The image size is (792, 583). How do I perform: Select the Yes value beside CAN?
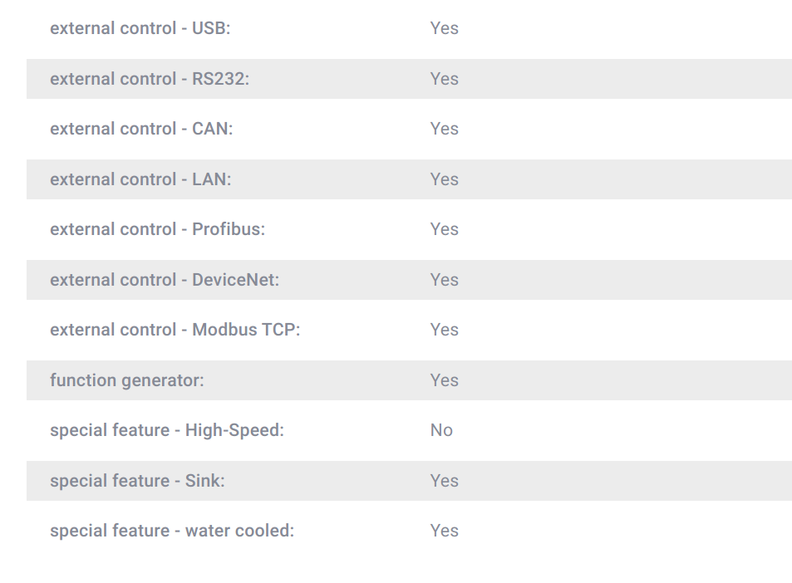(x=444, y=129)
